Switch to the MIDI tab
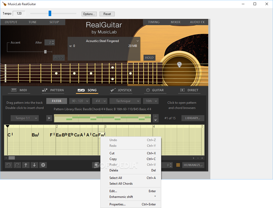 [x=19, y=90]
